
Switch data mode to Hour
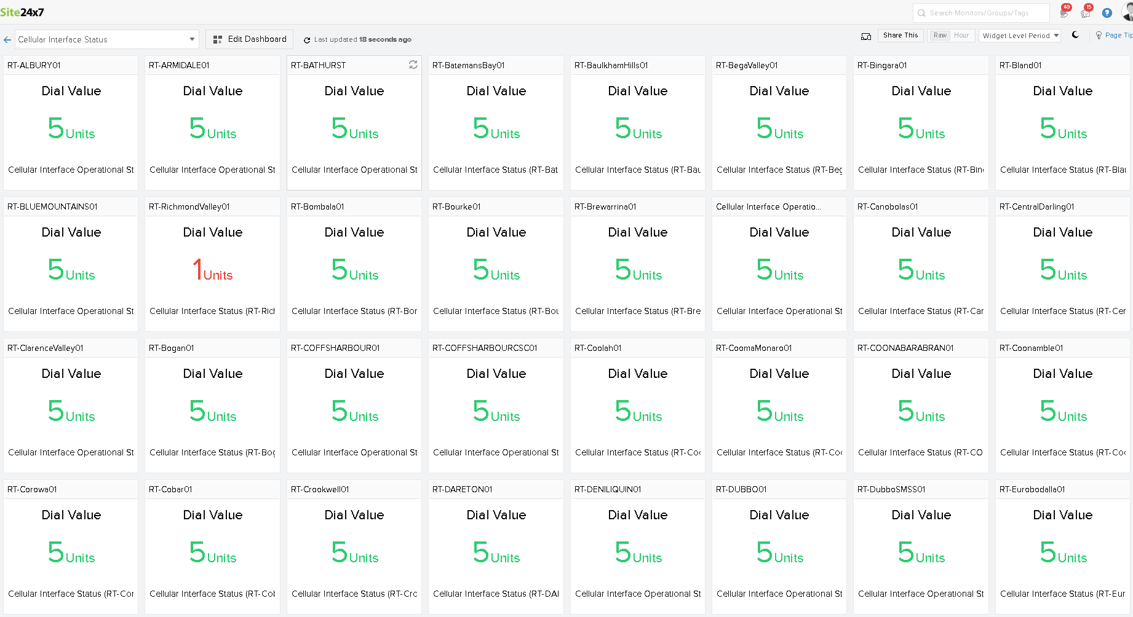[x=961, y=36]
